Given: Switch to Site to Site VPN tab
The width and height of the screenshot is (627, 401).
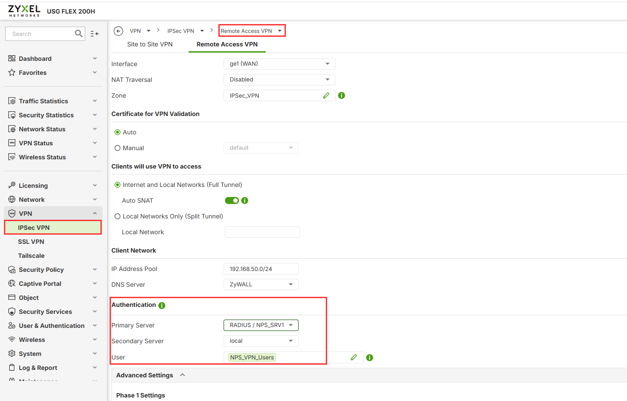Looking at the screenshot, I should (150, 44).
